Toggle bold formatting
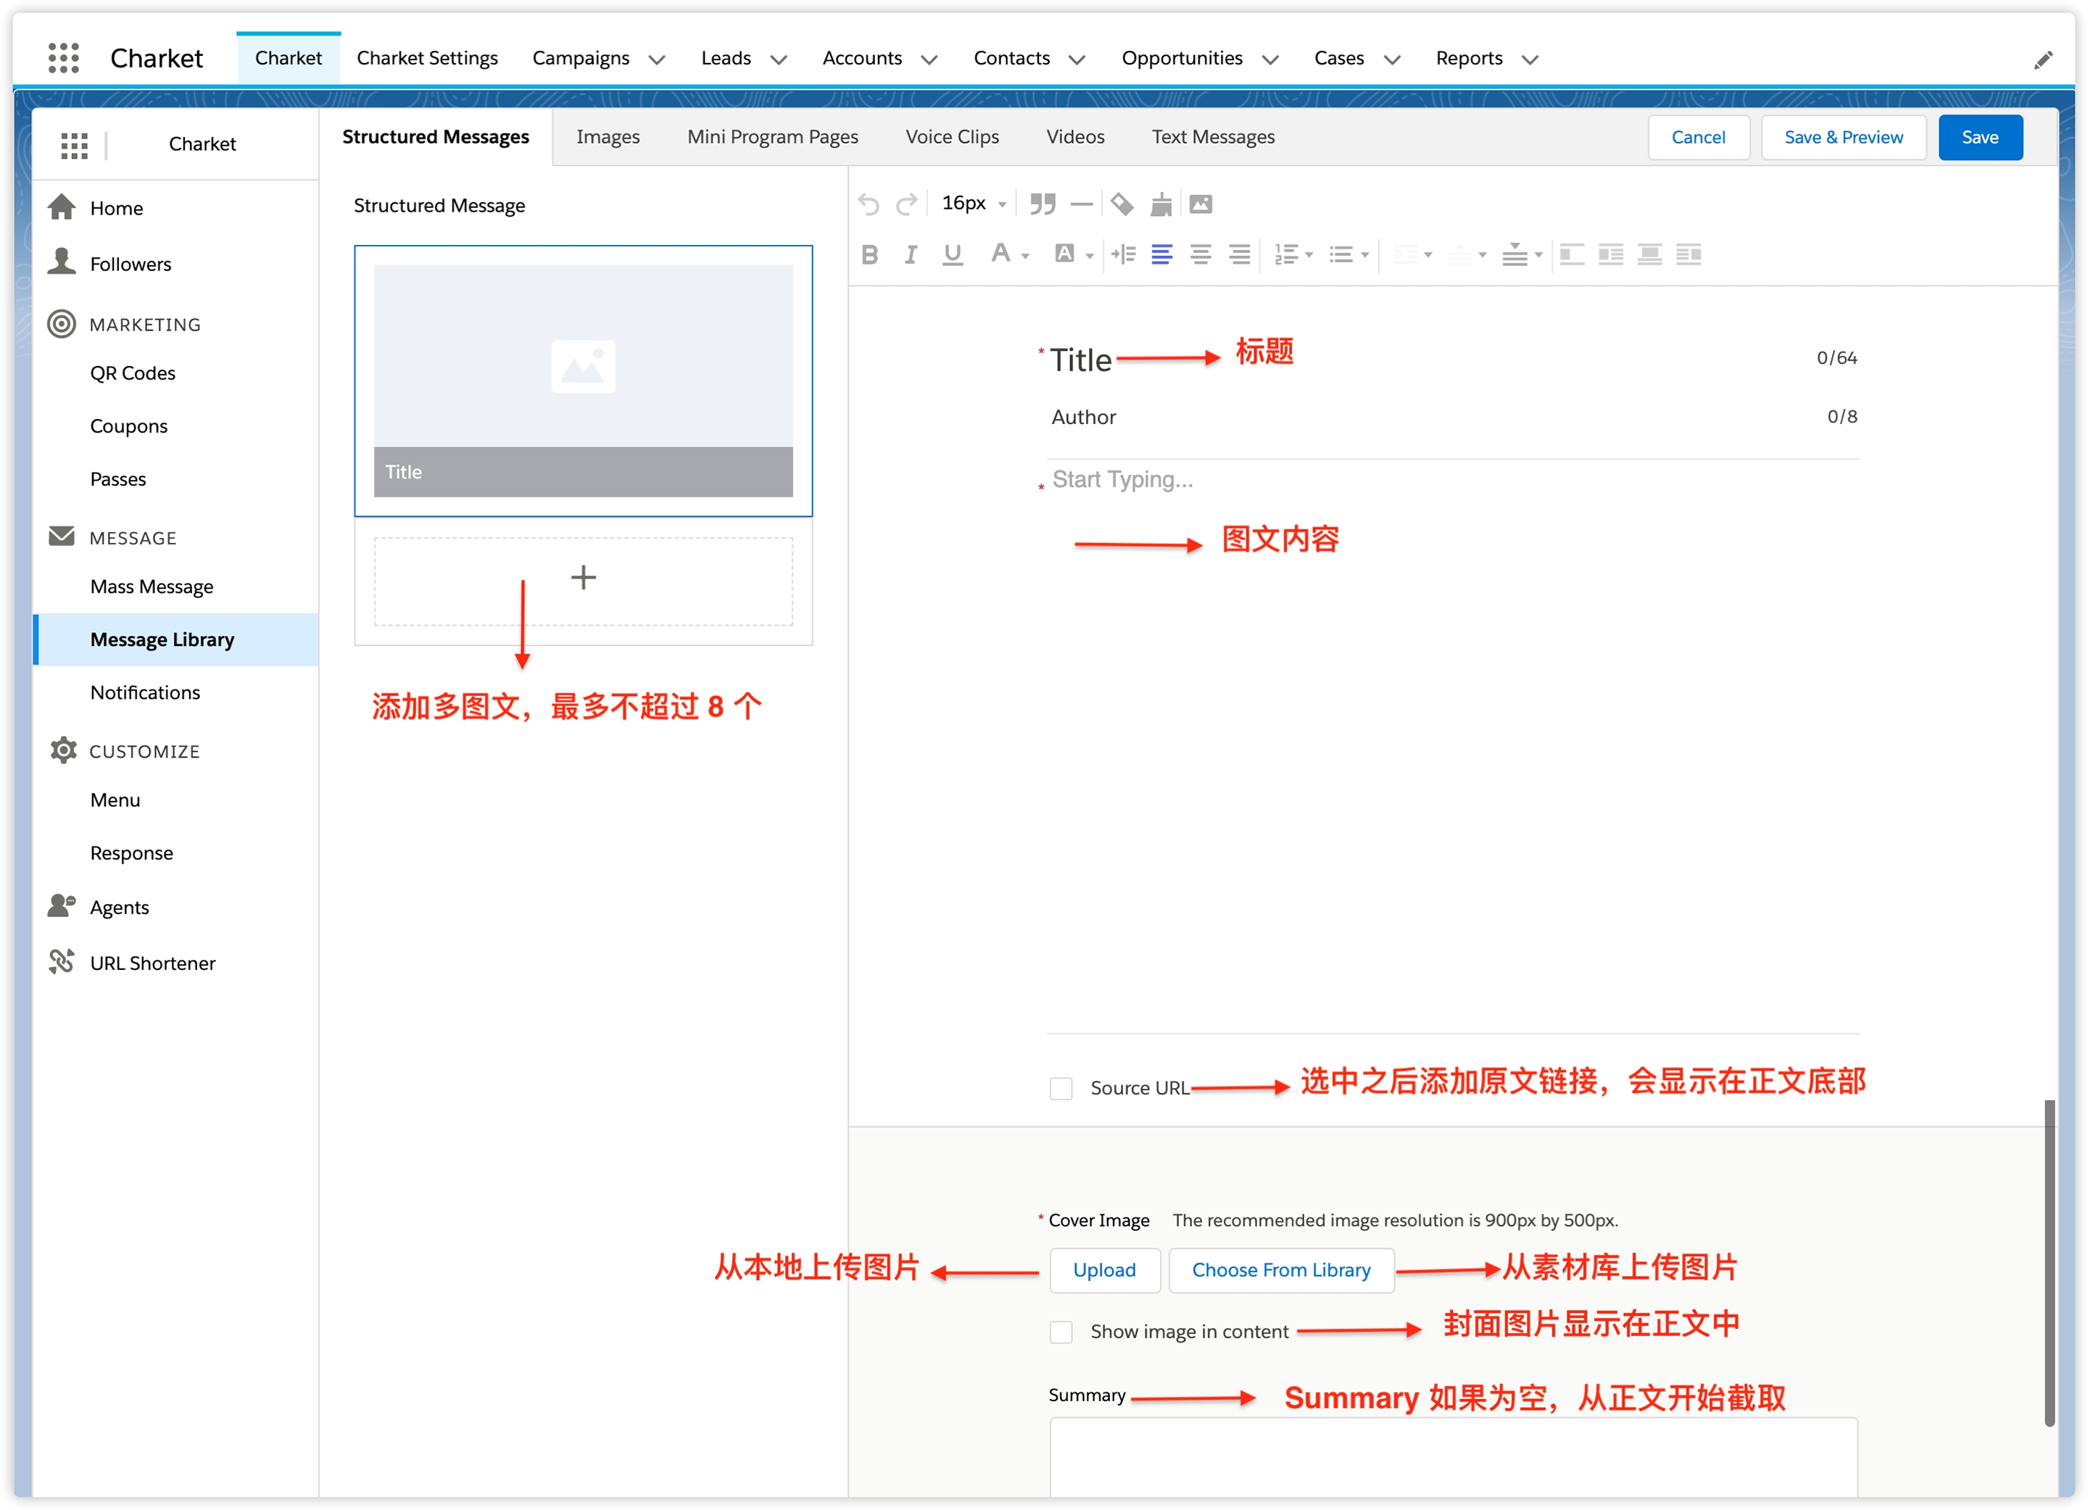Screen dimensions: 2088x1510 (869, 254)
